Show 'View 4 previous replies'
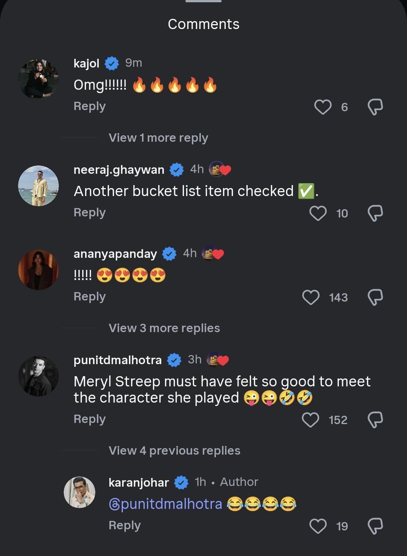This screenshot has height=556, width=407. point(174,450)
